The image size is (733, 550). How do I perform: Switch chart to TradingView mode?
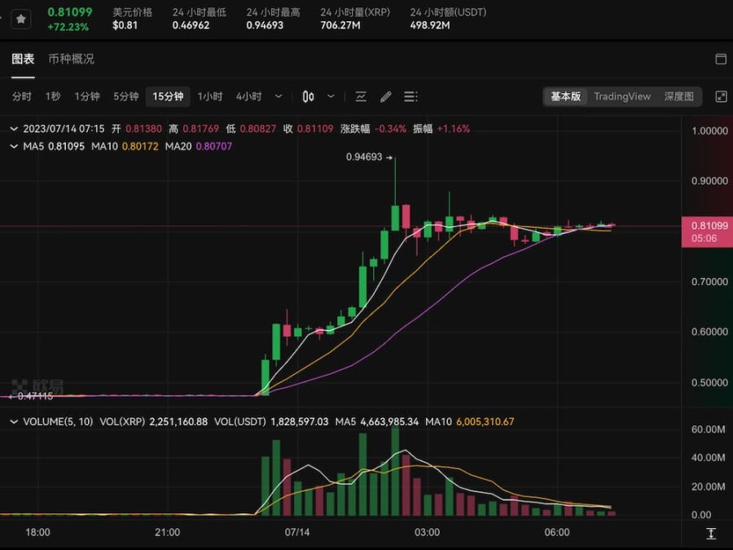[x=622, y=97]
